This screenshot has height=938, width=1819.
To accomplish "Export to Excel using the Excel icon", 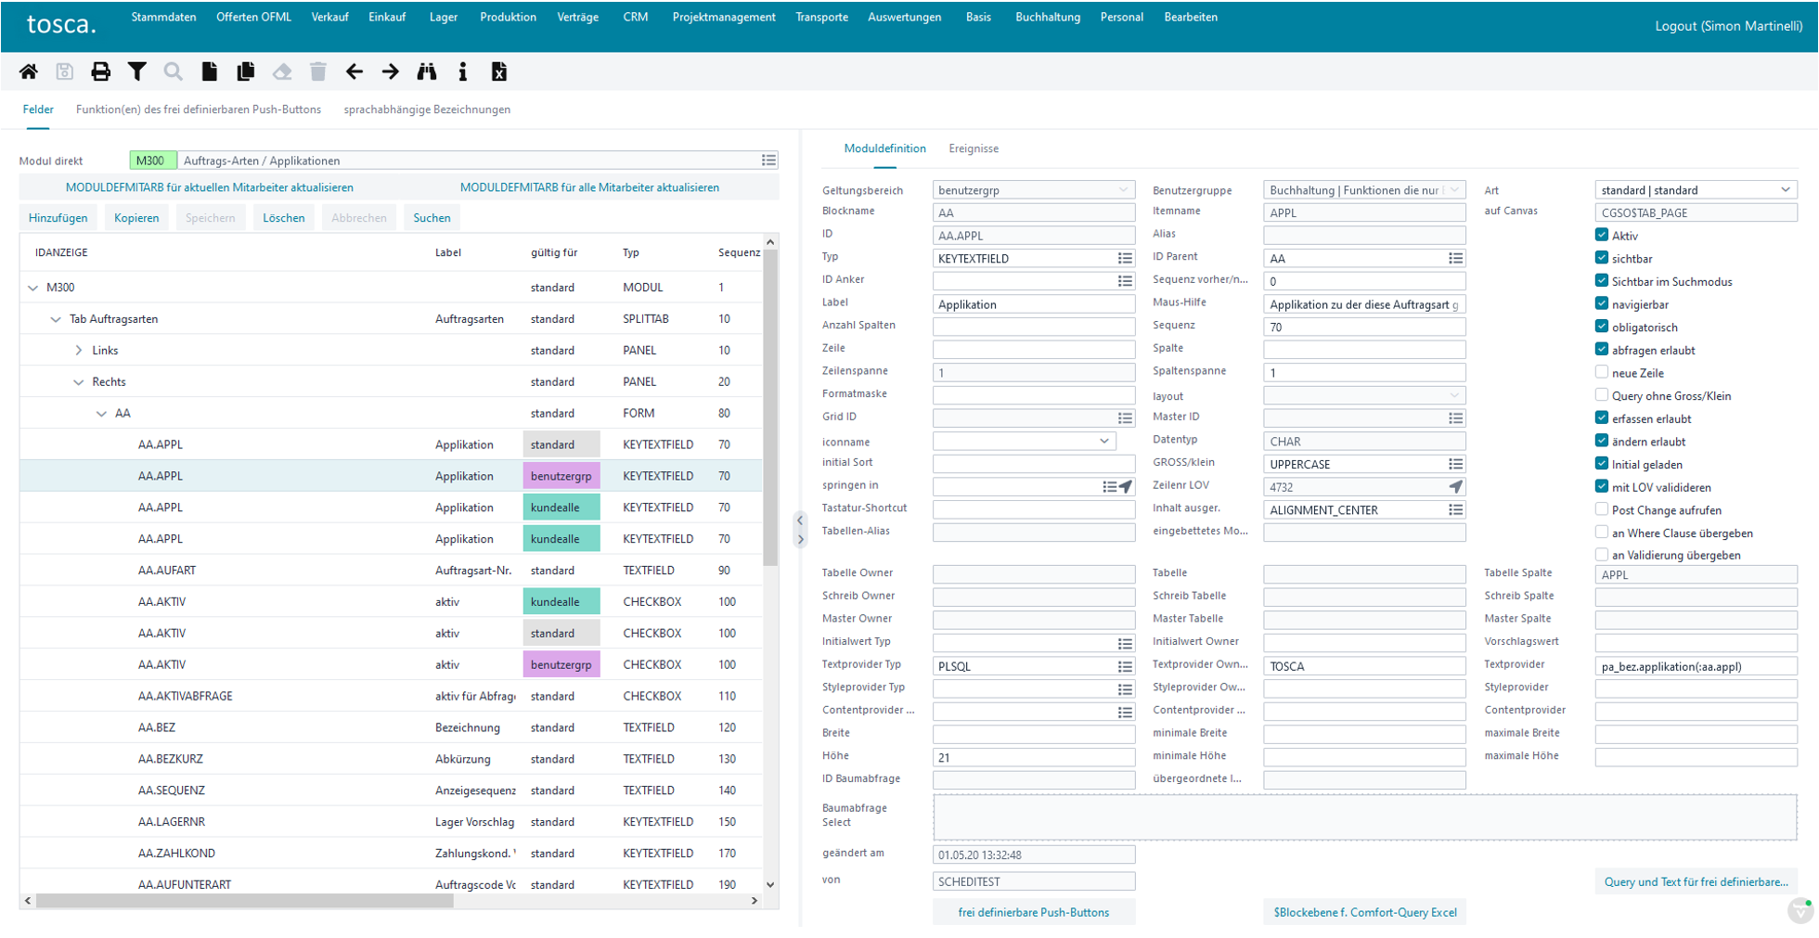I will pos(498,71).
